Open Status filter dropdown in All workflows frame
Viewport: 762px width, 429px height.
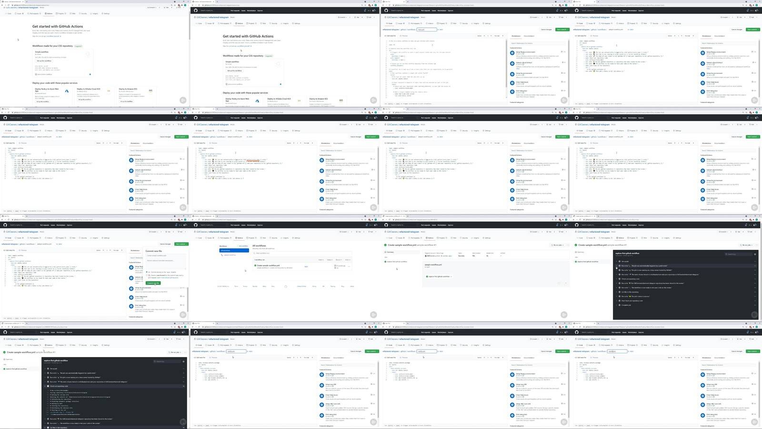(330, 260)
